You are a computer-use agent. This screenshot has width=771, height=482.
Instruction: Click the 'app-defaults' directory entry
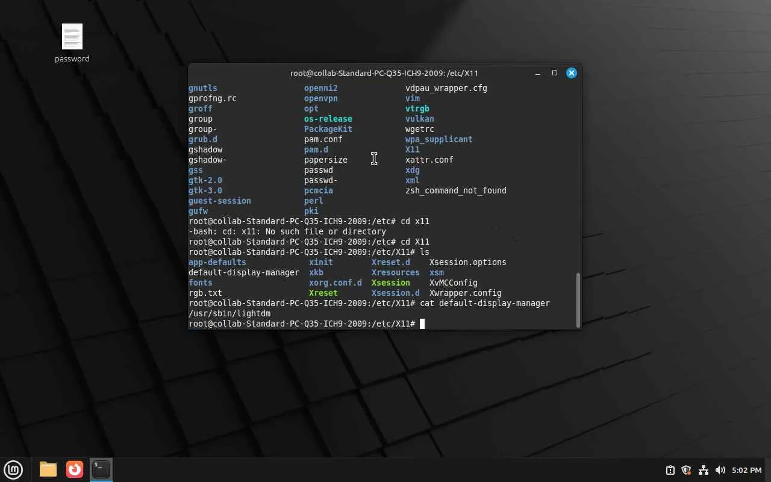pyautogui.click(x=217, y=262)
